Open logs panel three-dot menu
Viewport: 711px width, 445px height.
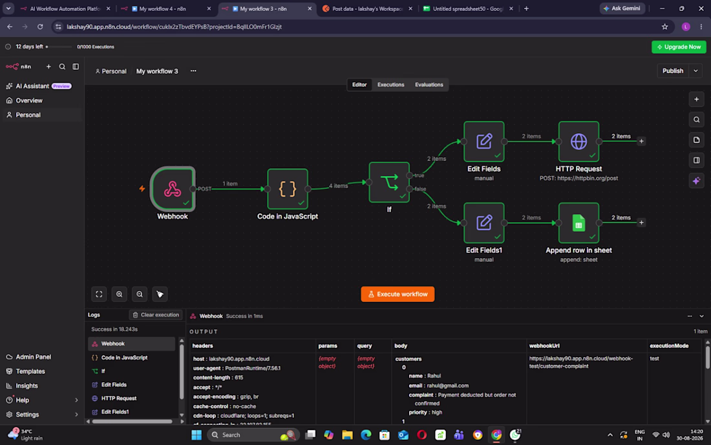[x=690, y=316]
